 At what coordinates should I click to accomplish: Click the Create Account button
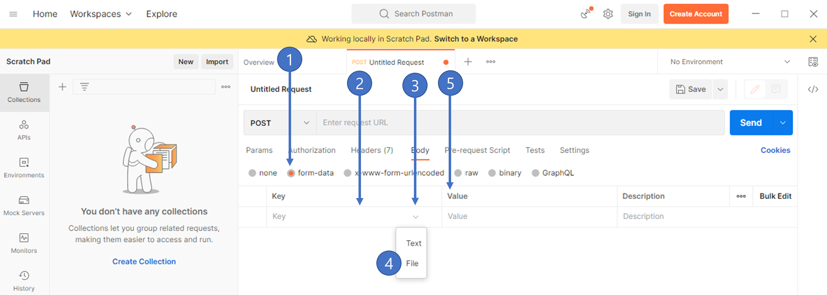click(696, 14)
